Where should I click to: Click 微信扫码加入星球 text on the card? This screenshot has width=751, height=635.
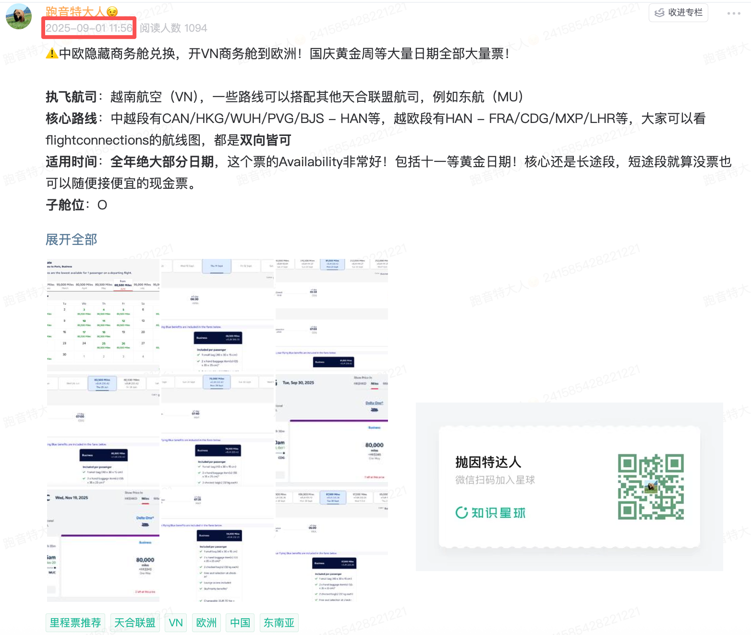(495, 480)
